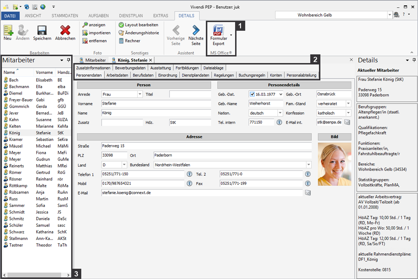Open the Konfession dropdown showing katholisch
The image size is (418, 279).
point(348,112)
